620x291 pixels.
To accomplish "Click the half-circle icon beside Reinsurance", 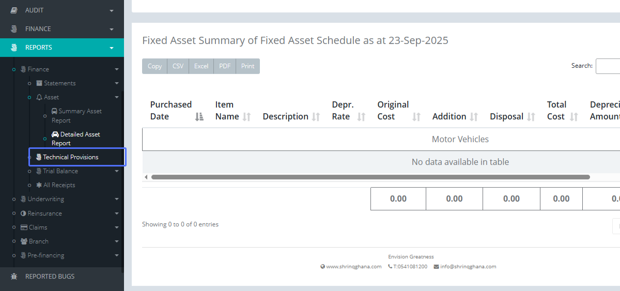I will point(23,213).
